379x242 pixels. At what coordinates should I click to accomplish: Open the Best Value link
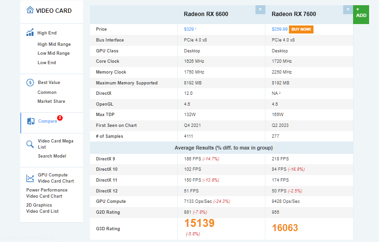point(49,83)
